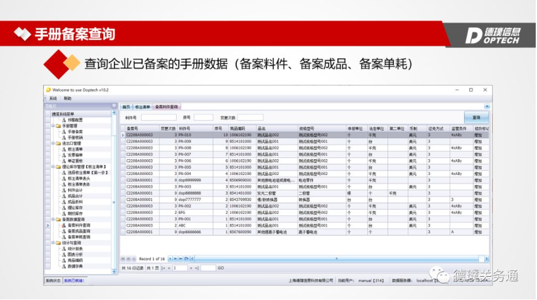Collapse the 进出口管理 folder node
The width and height of the screenshot is (537, 300).
pos(53,143)
